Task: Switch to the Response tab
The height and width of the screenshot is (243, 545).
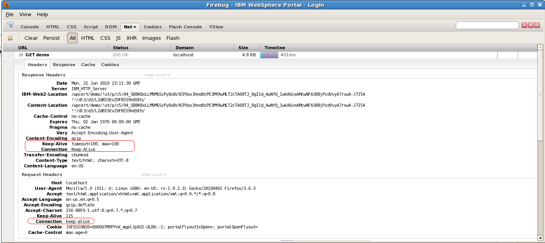Action: (64, 65)
